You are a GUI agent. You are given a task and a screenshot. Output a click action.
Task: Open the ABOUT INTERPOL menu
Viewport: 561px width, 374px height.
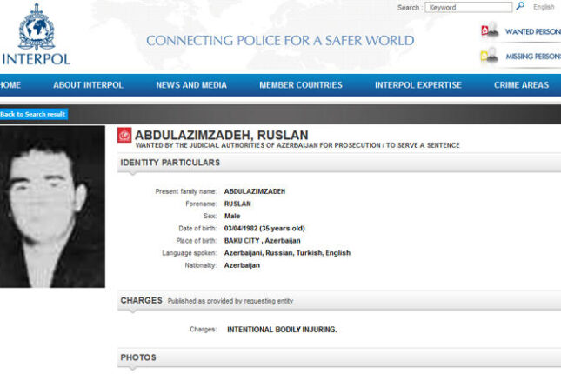89,85
